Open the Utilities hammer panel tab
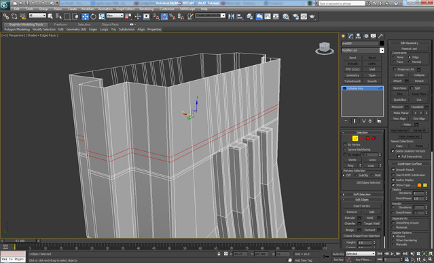Image resolution: width=434 pixels, height=263 pixels. (x=381, y=36)
